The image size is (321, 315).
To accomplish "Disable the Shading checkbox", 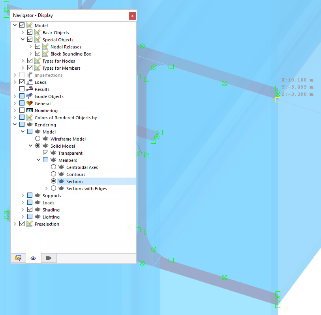I will [x=30, y=209].
